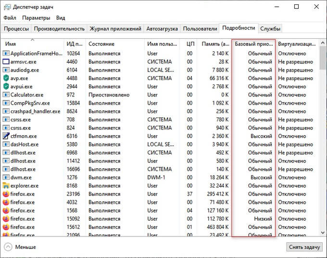Click the Calculator.exe process icon
This screenshot has height=258, width=327.
[6, 95]
